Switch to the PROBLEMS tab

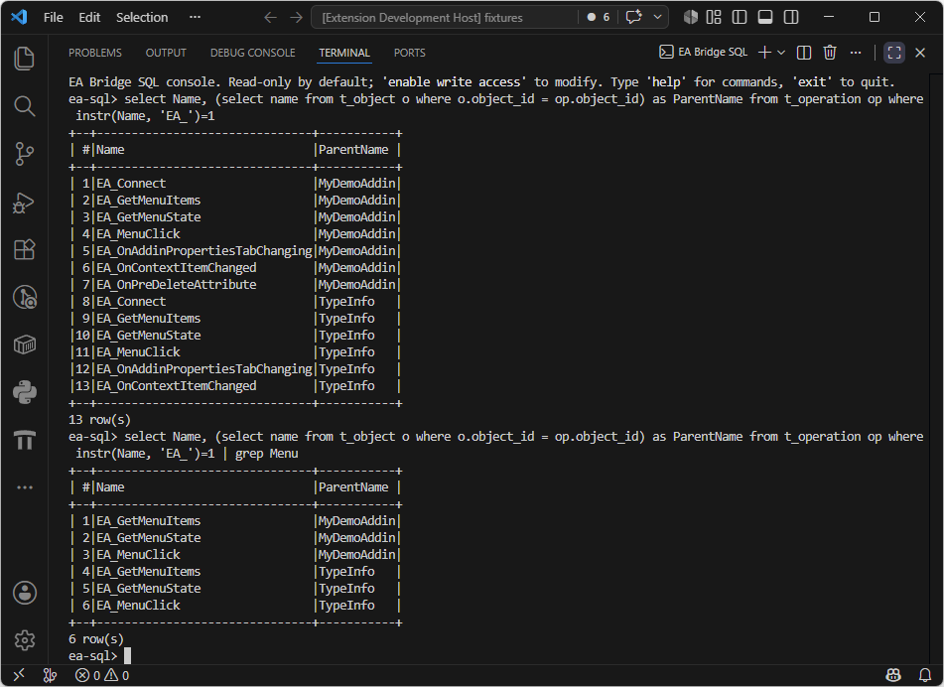click(x=95, y=53)
